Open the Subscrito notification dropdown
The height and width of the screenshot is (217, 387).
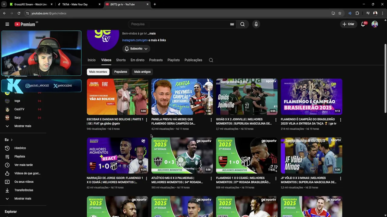136,49
